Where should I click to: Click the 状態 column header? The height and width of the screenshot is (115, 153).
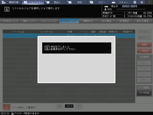coord(70,32)
